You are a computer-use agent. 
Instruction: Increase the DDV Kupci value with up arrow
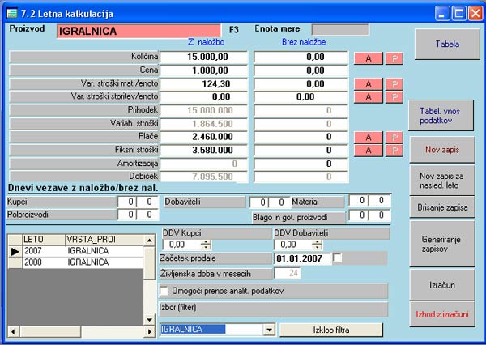(206, 241)
